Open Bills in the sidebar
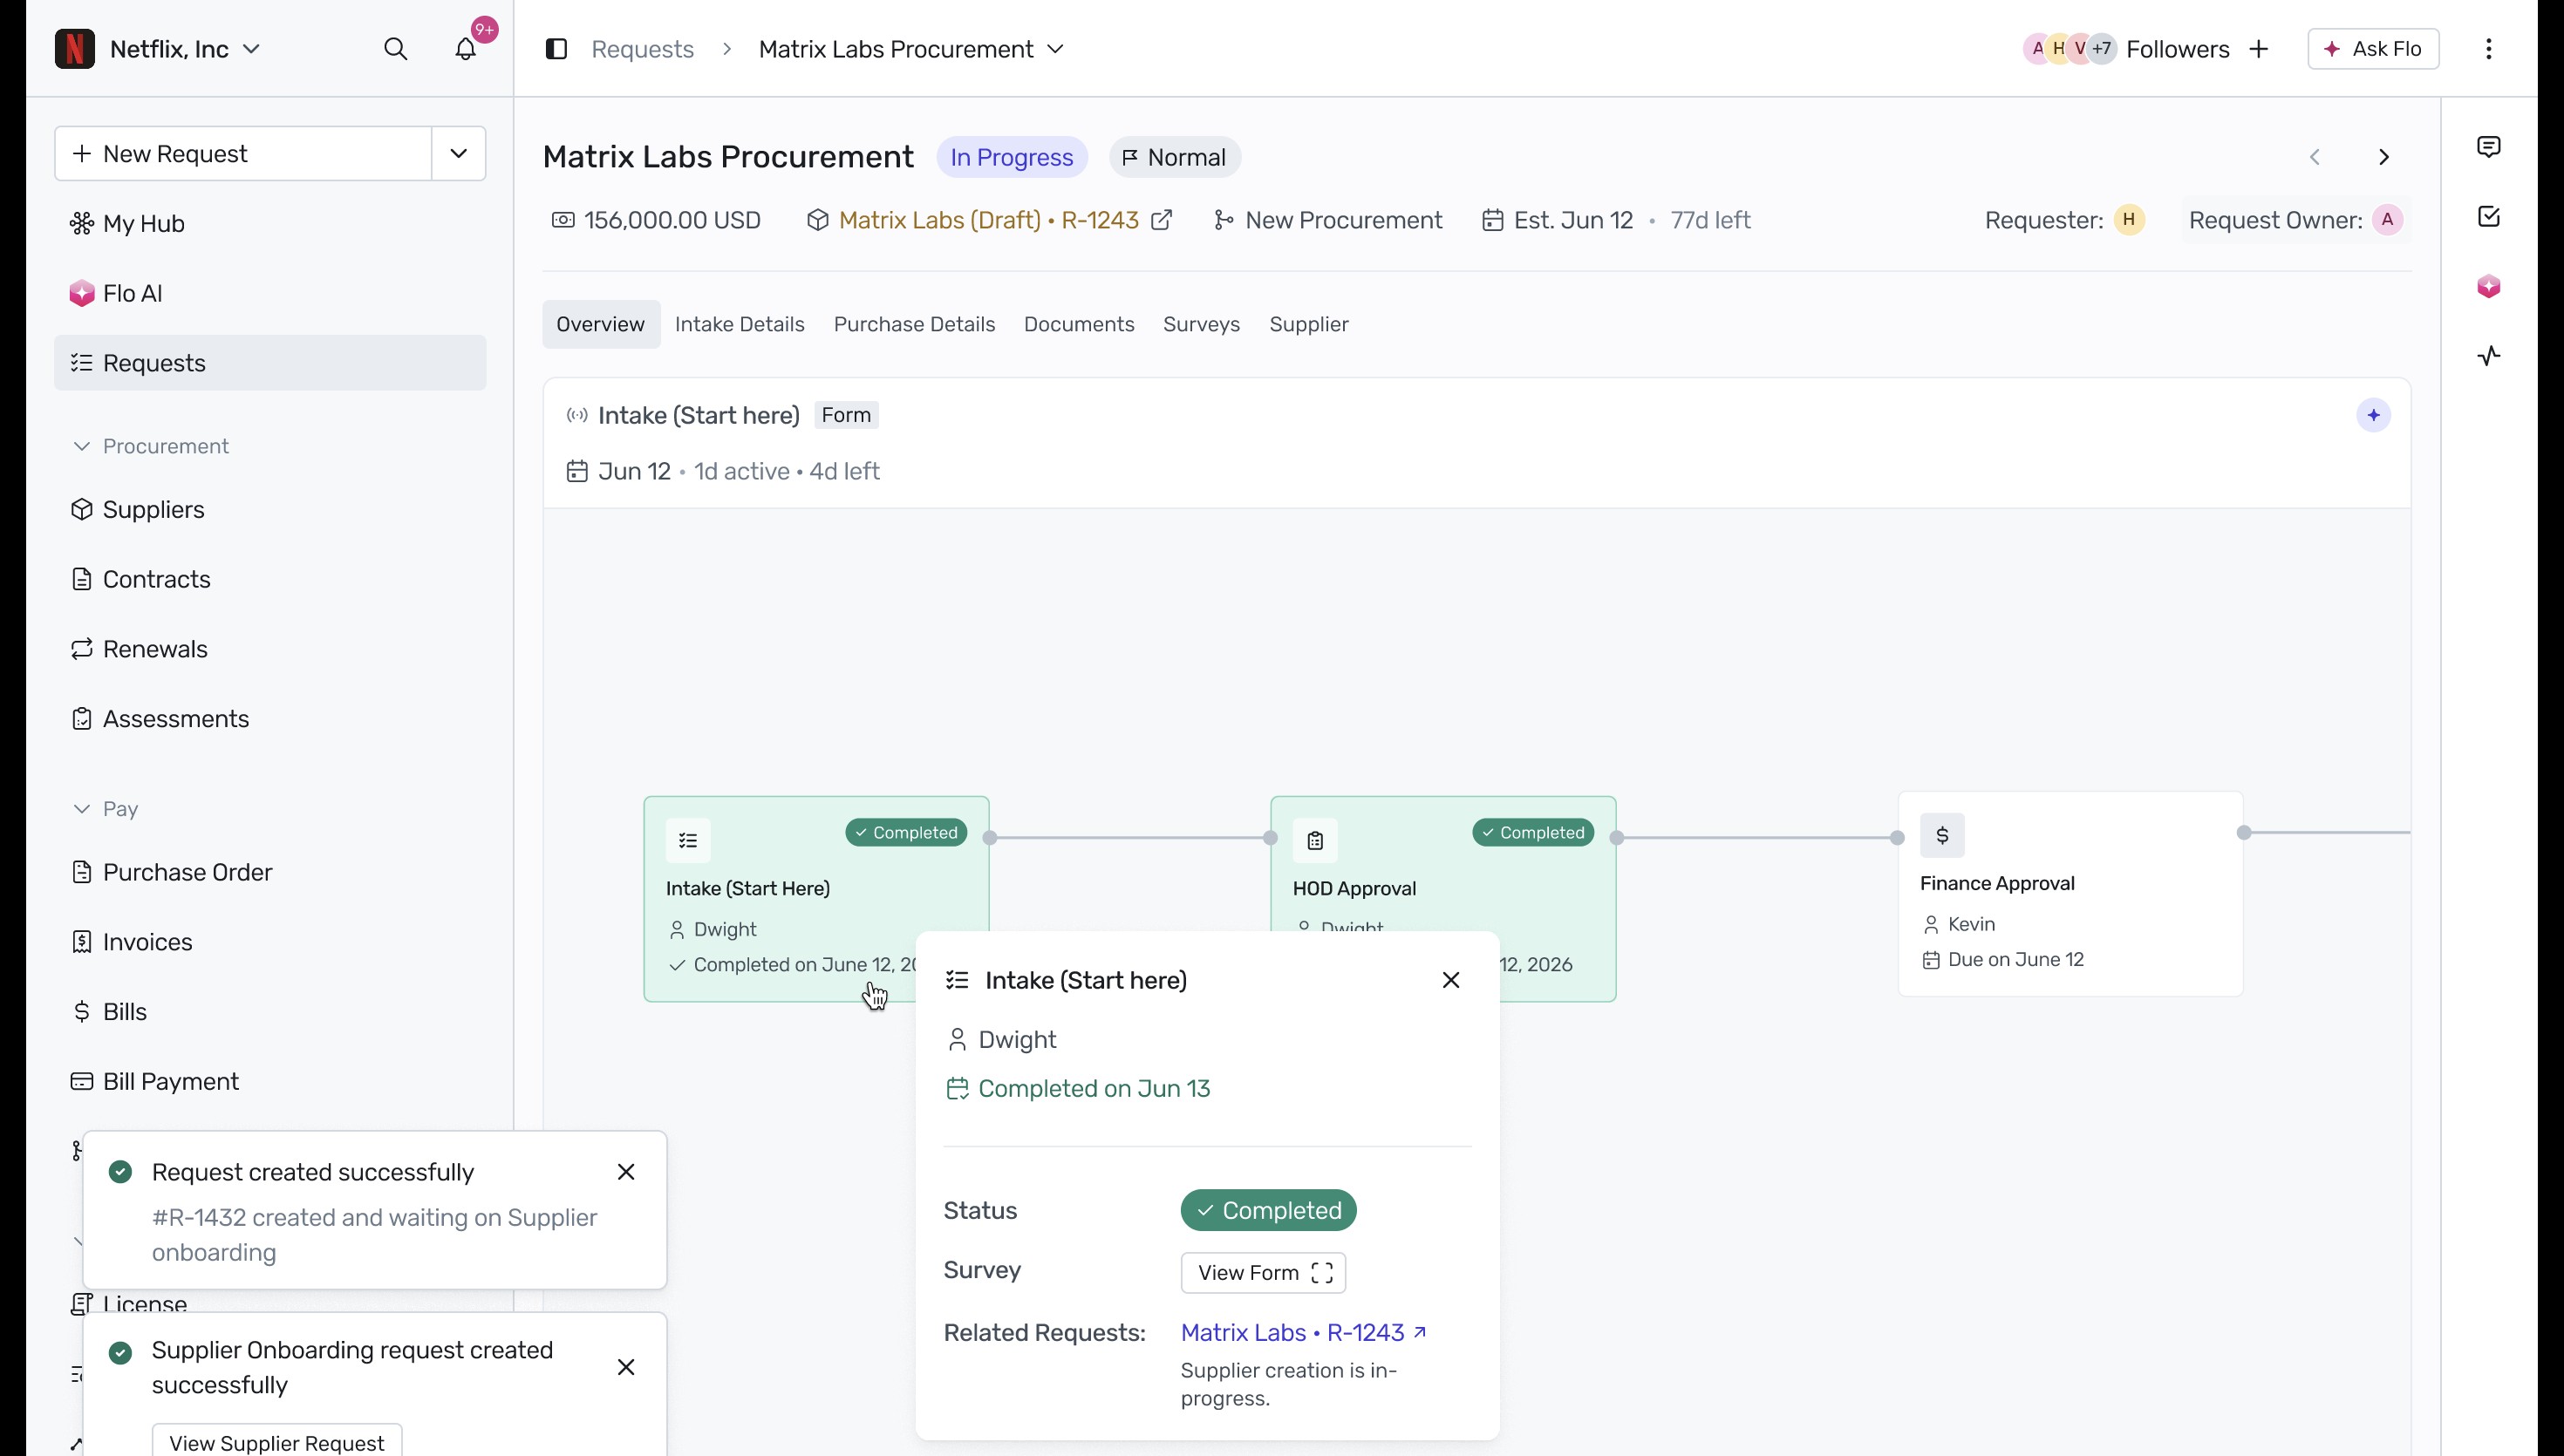Screen dimensions: 2564x1456 click(x=270, y=1012)
